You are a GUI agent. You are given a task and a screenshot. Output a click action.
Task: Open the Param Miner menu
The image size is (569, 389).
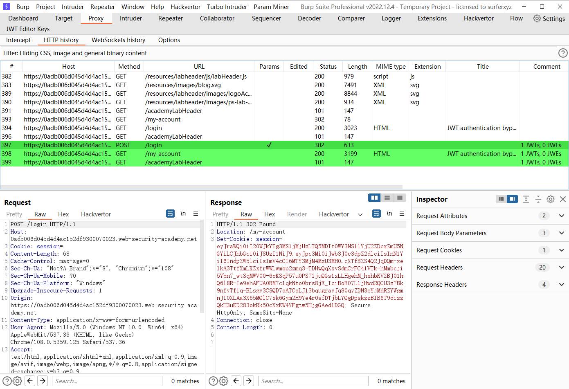click(271, 7)
